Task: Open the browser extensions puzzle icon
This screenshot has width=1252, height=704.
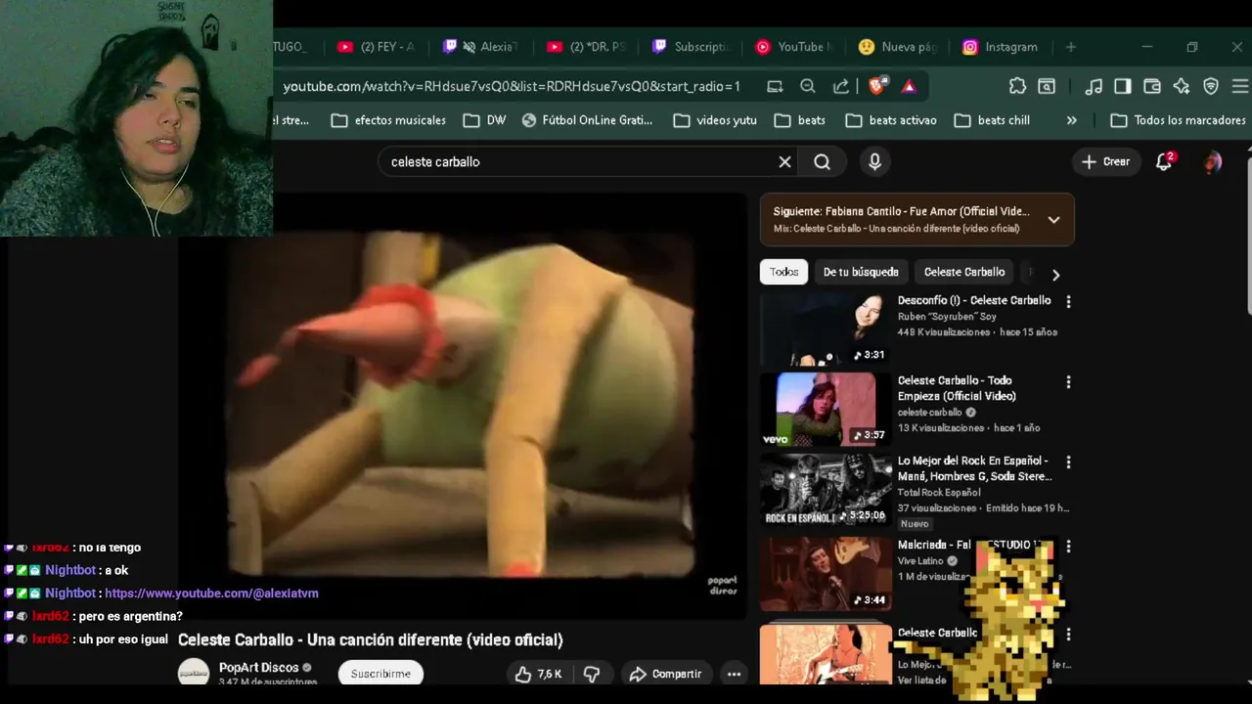Action: (x=1017, y=86)
